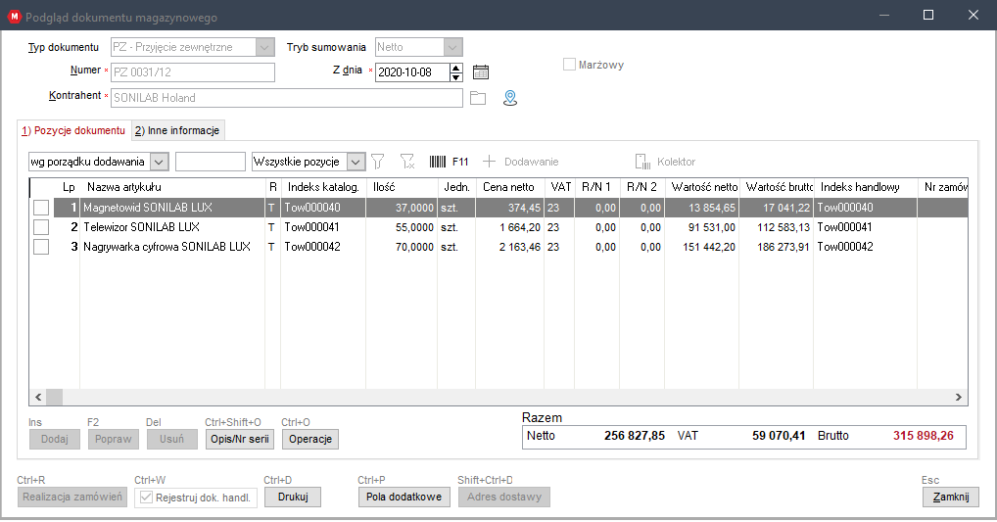997x522 pixels.
Task: Toggle the Marżowy checkbox
Action: point(569,65)
